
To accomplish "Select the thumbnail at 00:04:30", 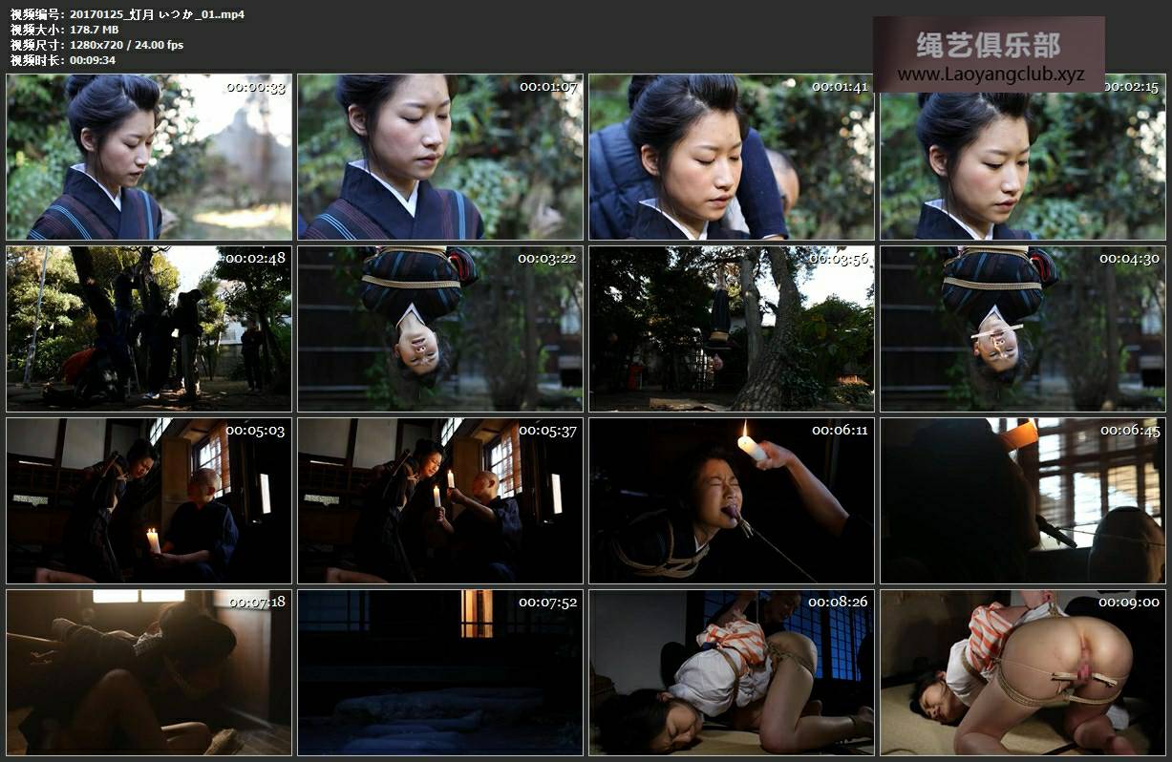I will click(x=1023, y=328).
